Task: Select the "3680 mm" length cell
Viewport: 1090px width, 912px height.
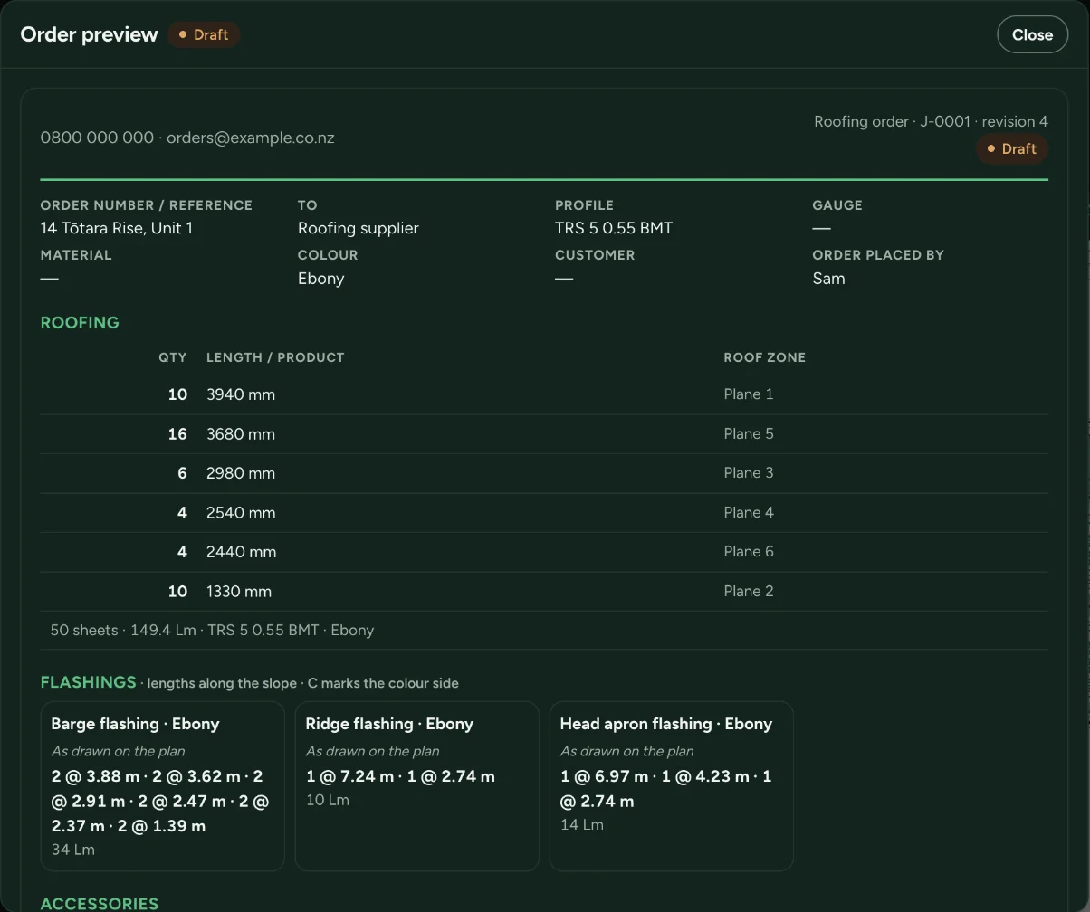Action: coord(241,434)
